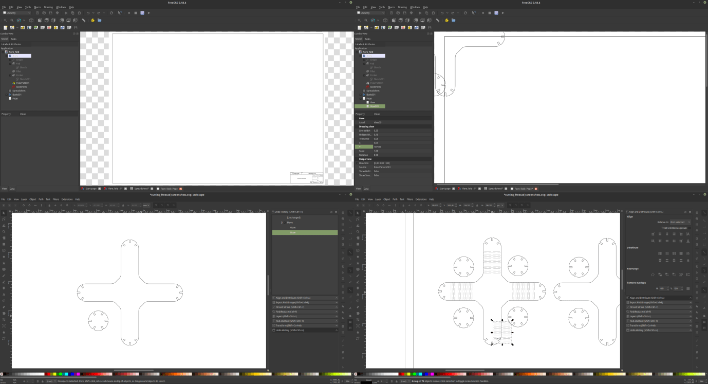Open Drawing menu in FreeCAD empty-page window
Viewport: 708px width, 384px height.
(48, 7)
